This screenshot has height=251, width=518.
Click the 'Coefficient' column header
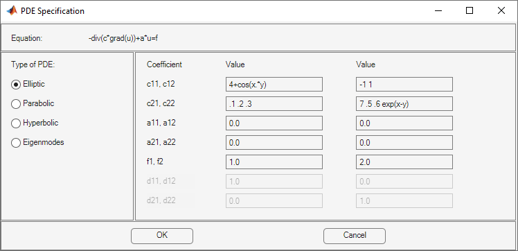[164, 64]
